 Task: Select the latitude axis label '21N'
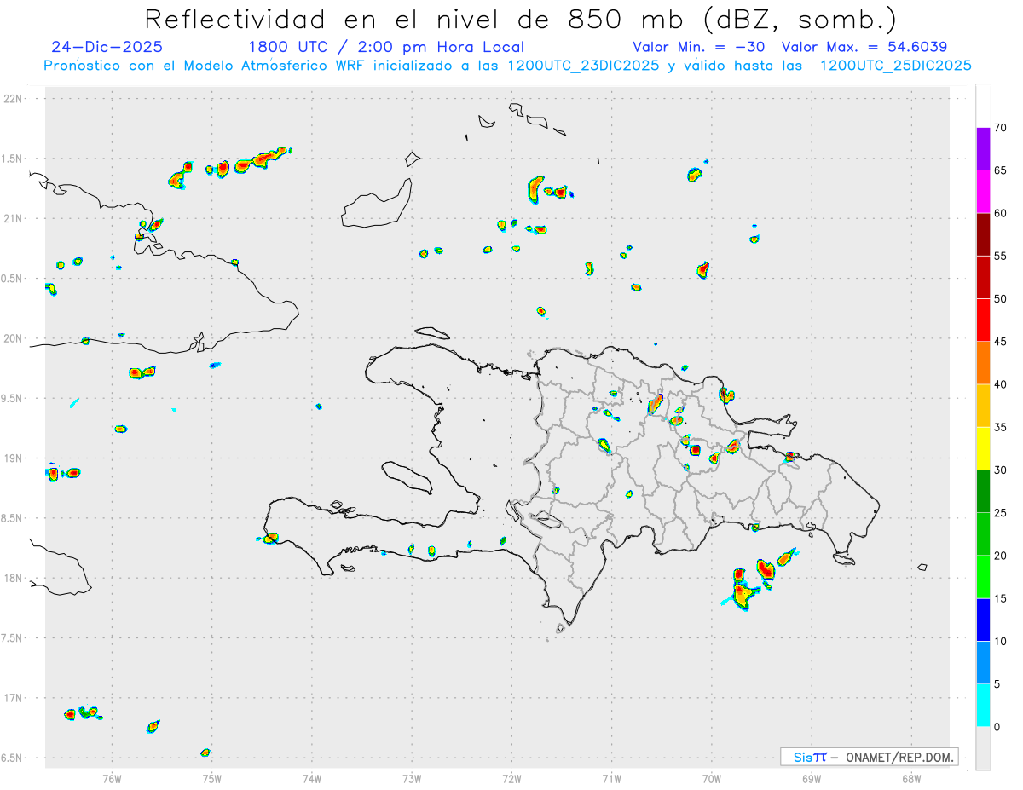[x=14, y=218]
